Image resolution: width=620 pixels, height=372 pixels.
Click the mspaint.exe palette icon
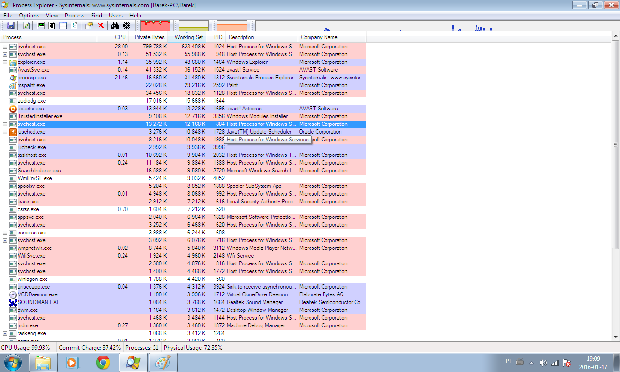click(x=13, y=85)
